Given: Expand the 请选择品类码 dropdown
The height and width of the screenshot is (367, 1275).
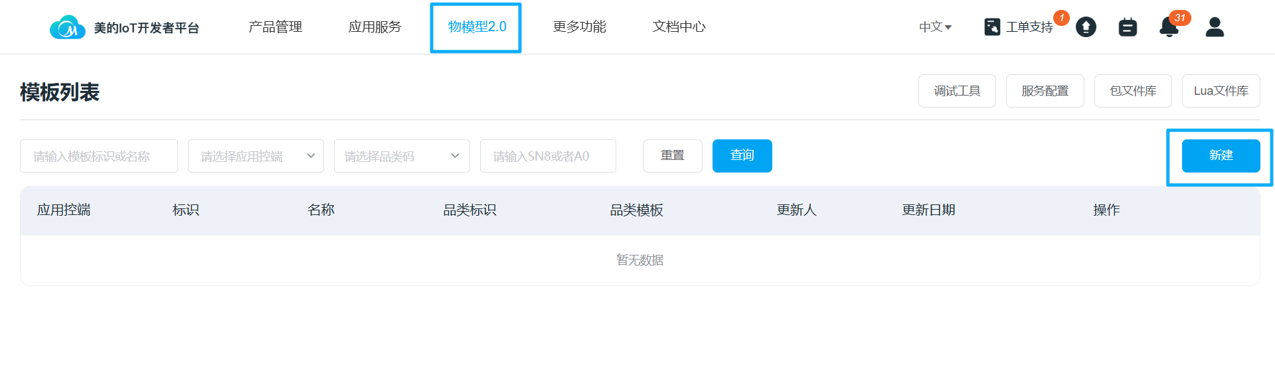Looking at the screenshot, I should click(x=402, y=156).
